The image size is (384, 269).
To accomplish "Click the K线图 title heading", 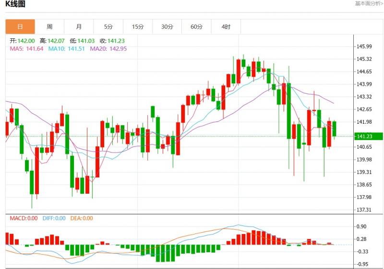I will (x=15, y=4).
